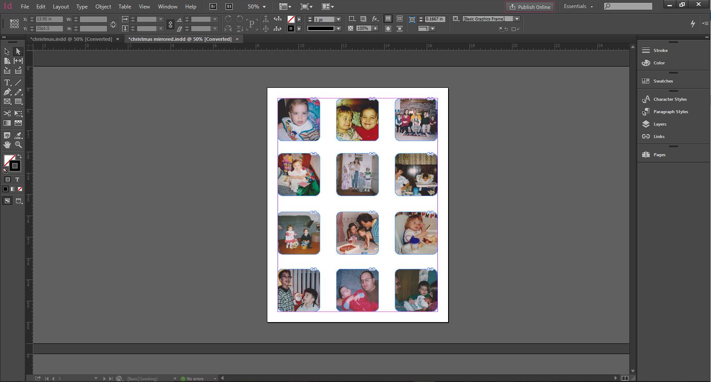Select the Hand tool

pos(7,145)
